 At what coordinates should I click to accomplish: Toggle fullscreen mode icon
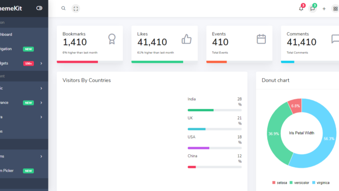pos(76,9)
